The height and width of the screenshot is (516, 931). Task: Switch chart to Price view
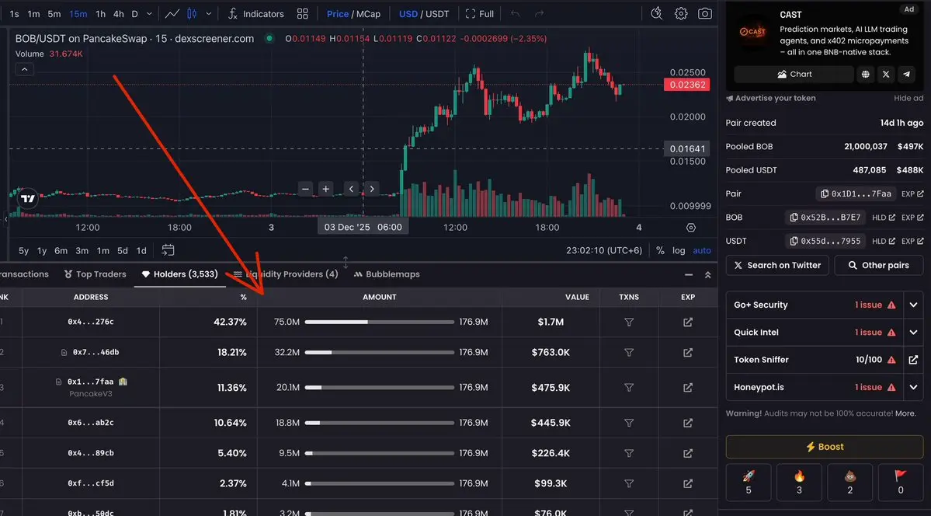[337, 14]
